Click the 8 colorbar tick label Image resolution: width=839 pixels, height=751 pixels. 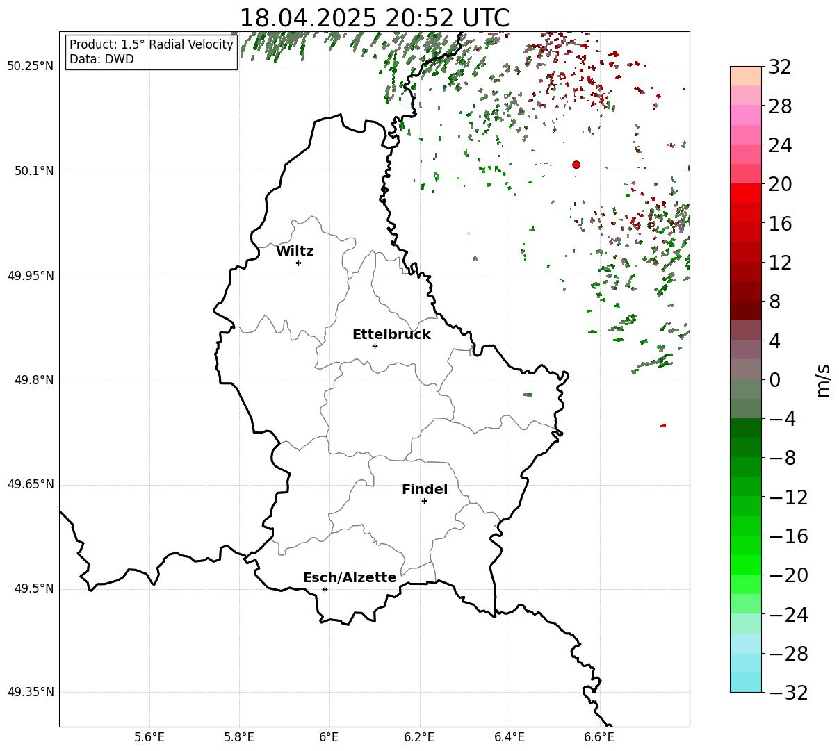(774, 302)
